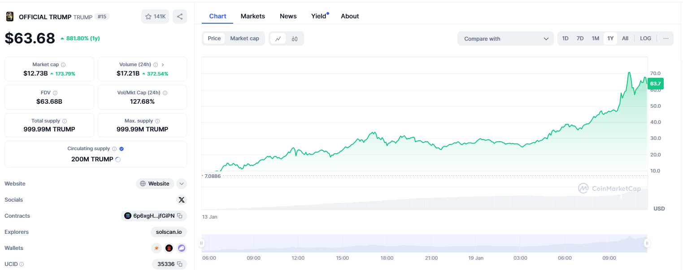Click the 7.0886 baseline price label
Image resolution: width=683 pixels, height=270 pixels.
point(213,176)
